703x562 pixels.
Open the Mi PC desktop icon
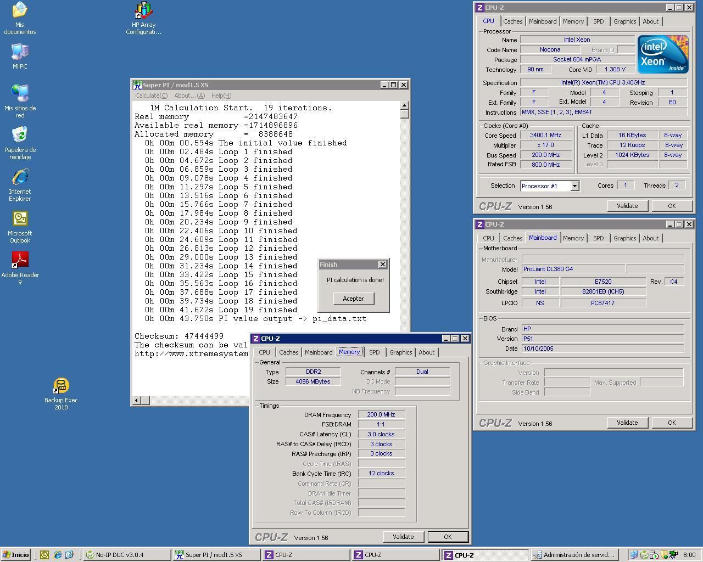click(20, 57)
